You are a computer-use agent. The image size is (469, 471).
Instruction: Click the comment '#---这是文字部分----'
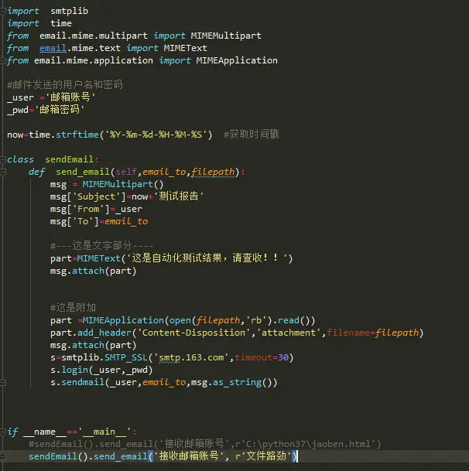click(102, 246)
